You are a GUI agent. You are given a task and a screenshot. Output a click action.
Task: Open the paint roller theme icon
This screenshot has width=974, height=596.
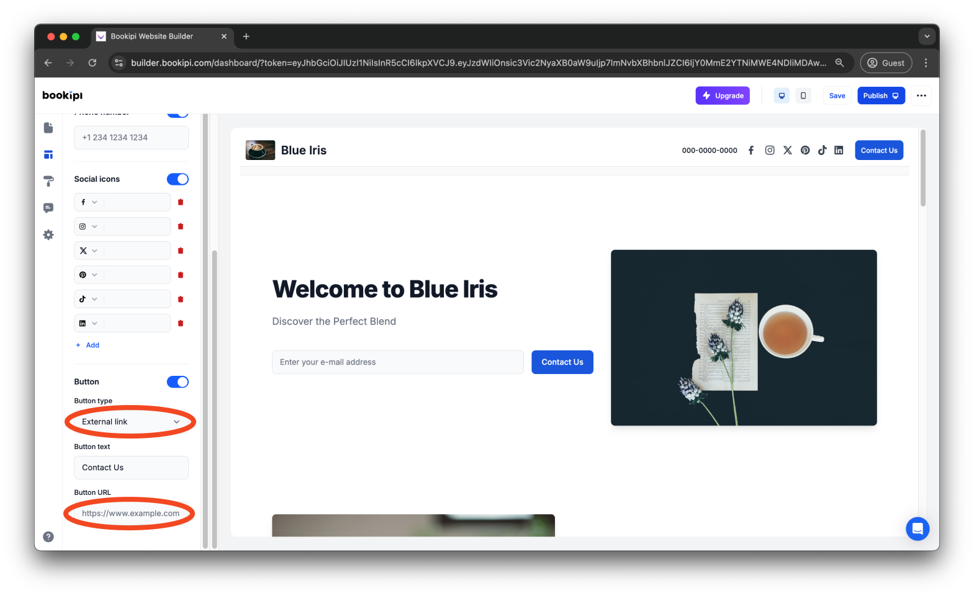point(48,181)
